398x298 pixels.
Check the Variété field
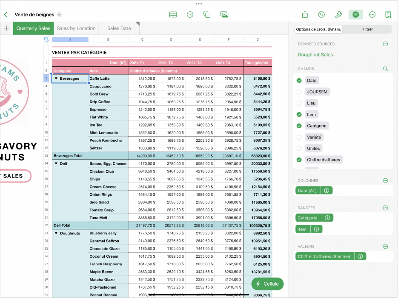coord(299,137)
